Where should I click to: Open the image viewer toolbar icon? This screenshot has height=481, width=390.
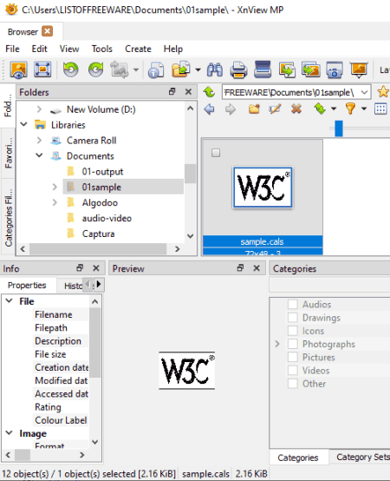coord(19,69)
